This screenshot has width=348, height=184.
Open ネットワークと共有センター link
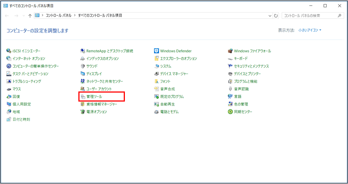click(x=105, y=81)
